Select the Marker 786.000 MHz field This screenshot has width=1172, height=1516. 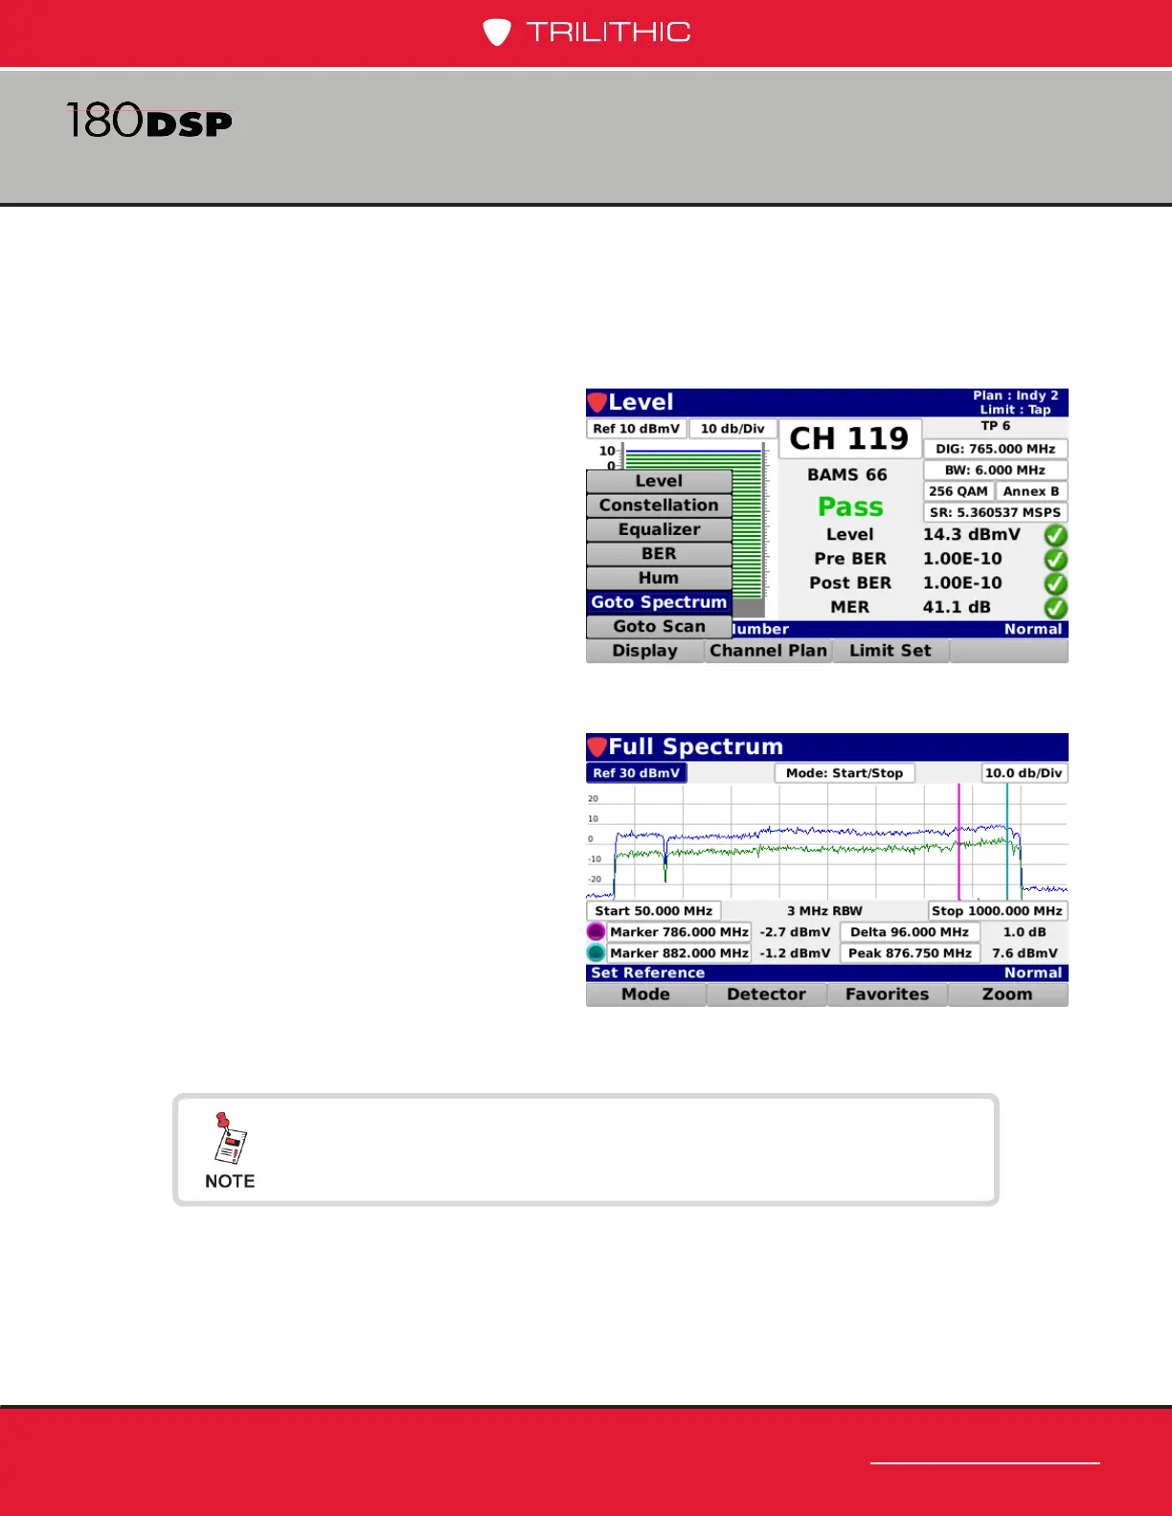(679, 932)
